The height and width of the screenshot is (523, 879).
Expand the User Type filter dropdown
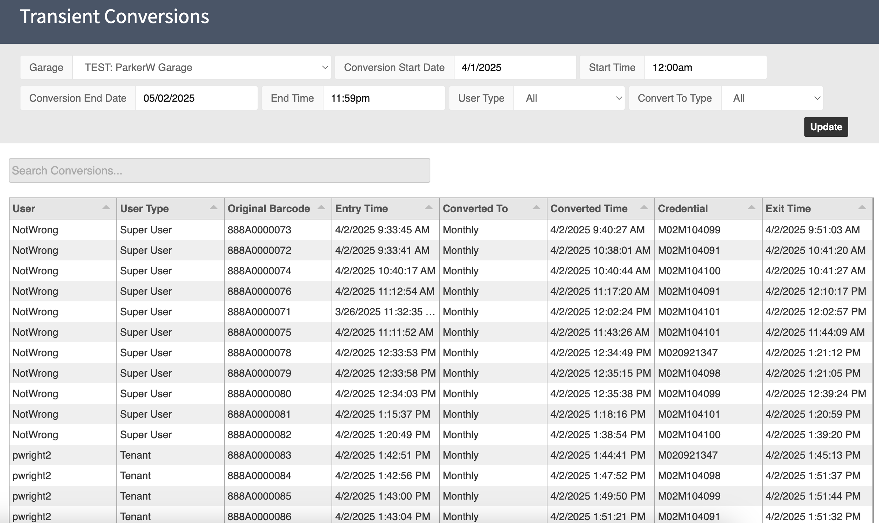pos(569,98)
